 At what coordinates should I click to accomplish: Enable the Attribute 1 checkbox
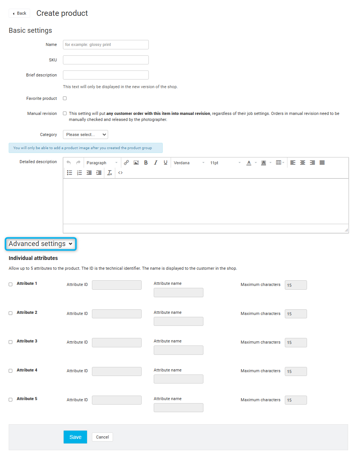(11, 284)
